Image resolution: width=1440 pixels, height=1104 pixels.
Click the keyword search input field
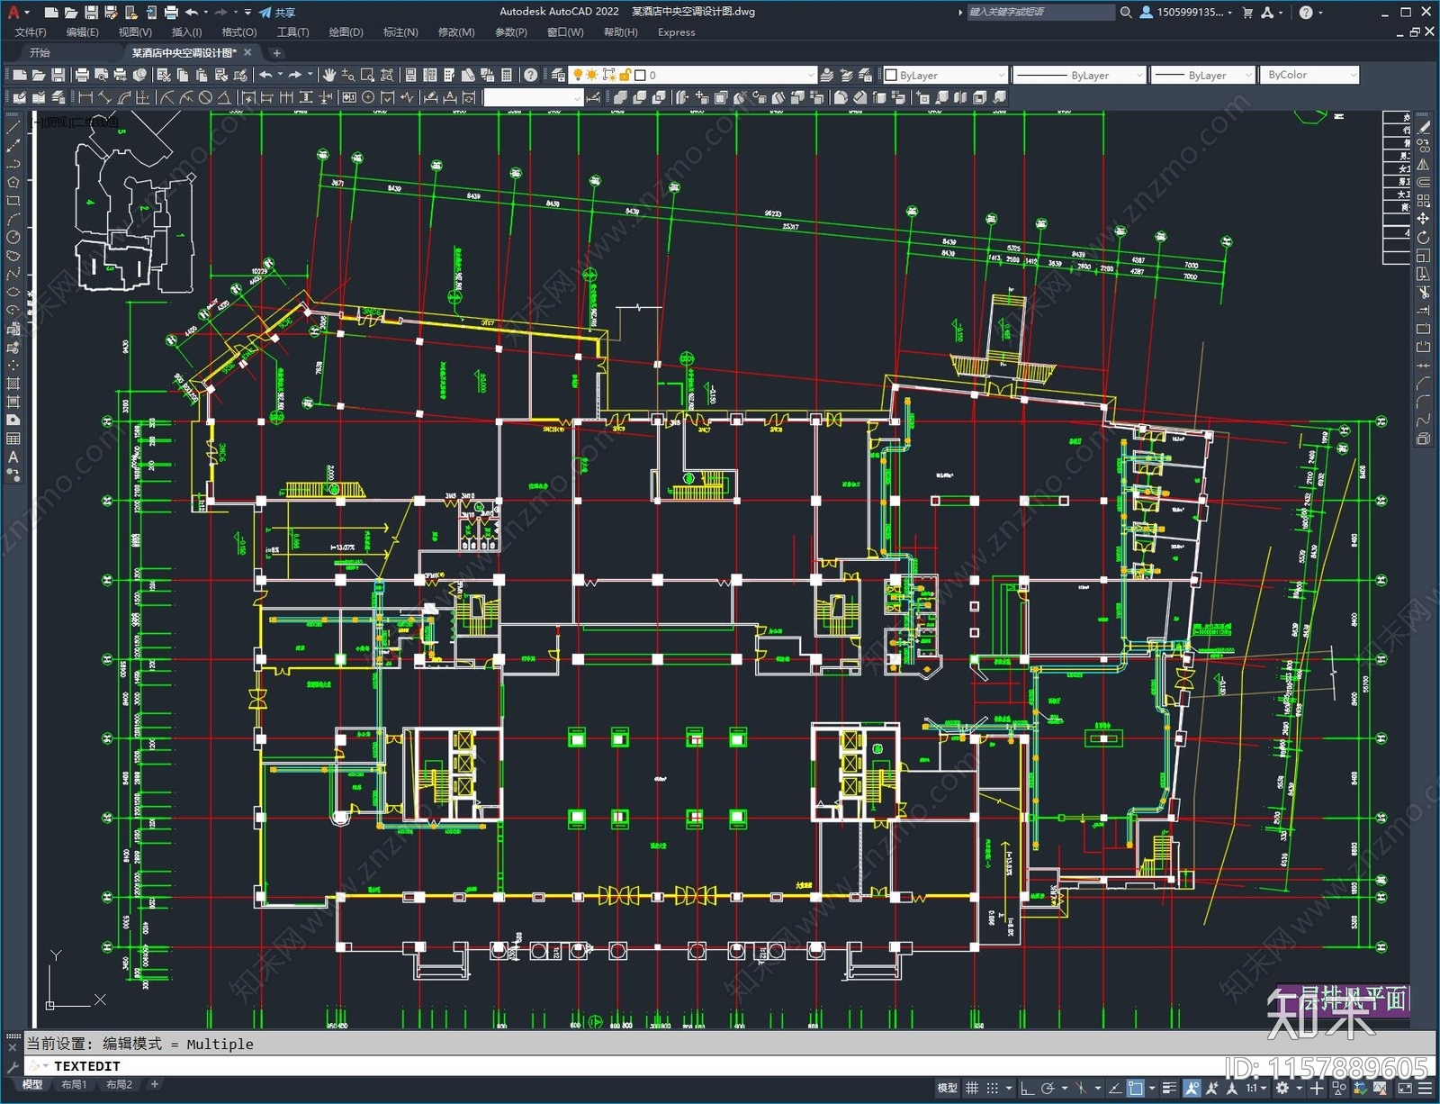1039,13
